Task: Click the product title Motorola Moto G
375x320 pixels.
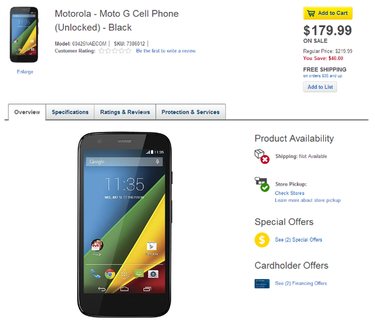Action: [116, 20]
